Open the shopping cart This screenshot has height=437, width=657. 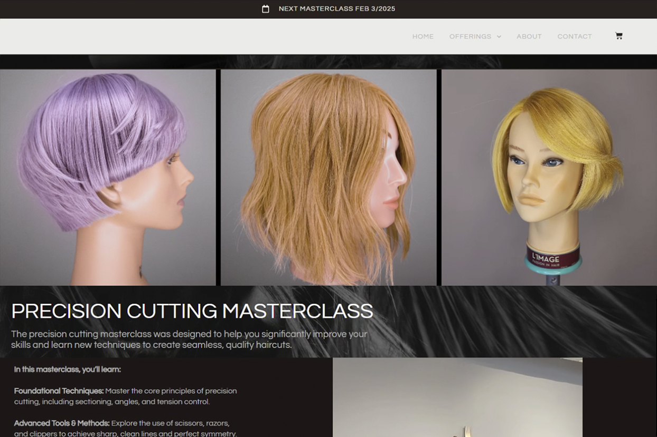tap(618, 36)
